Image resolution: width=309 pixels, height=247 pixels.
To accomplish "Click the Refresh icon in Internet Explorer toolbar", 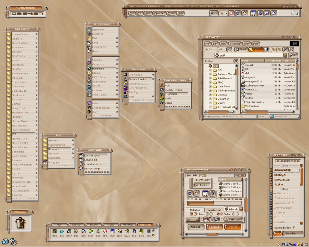I will click(238, 13).
